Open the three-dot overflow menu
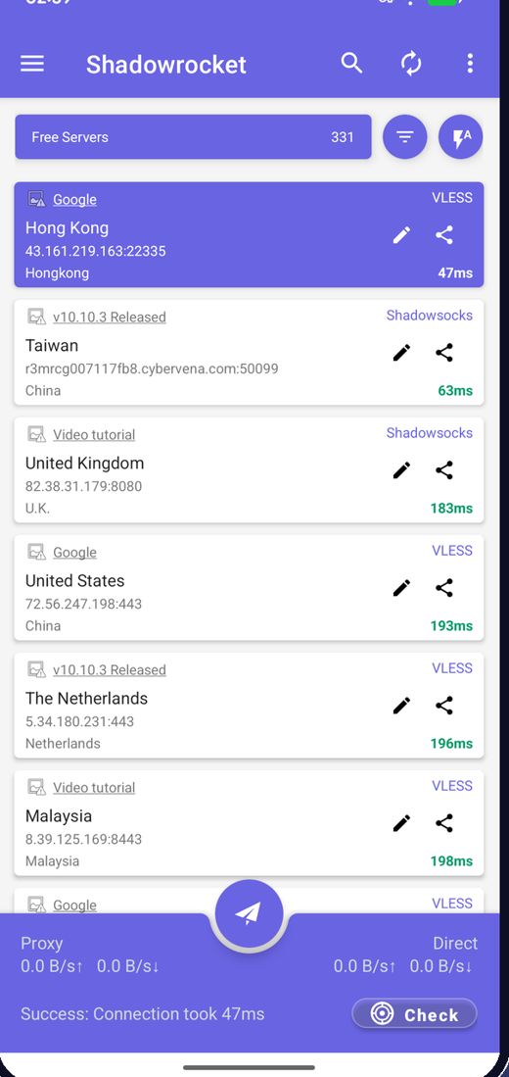Viewport: 509px width, 1077px height. coord(470,63)
